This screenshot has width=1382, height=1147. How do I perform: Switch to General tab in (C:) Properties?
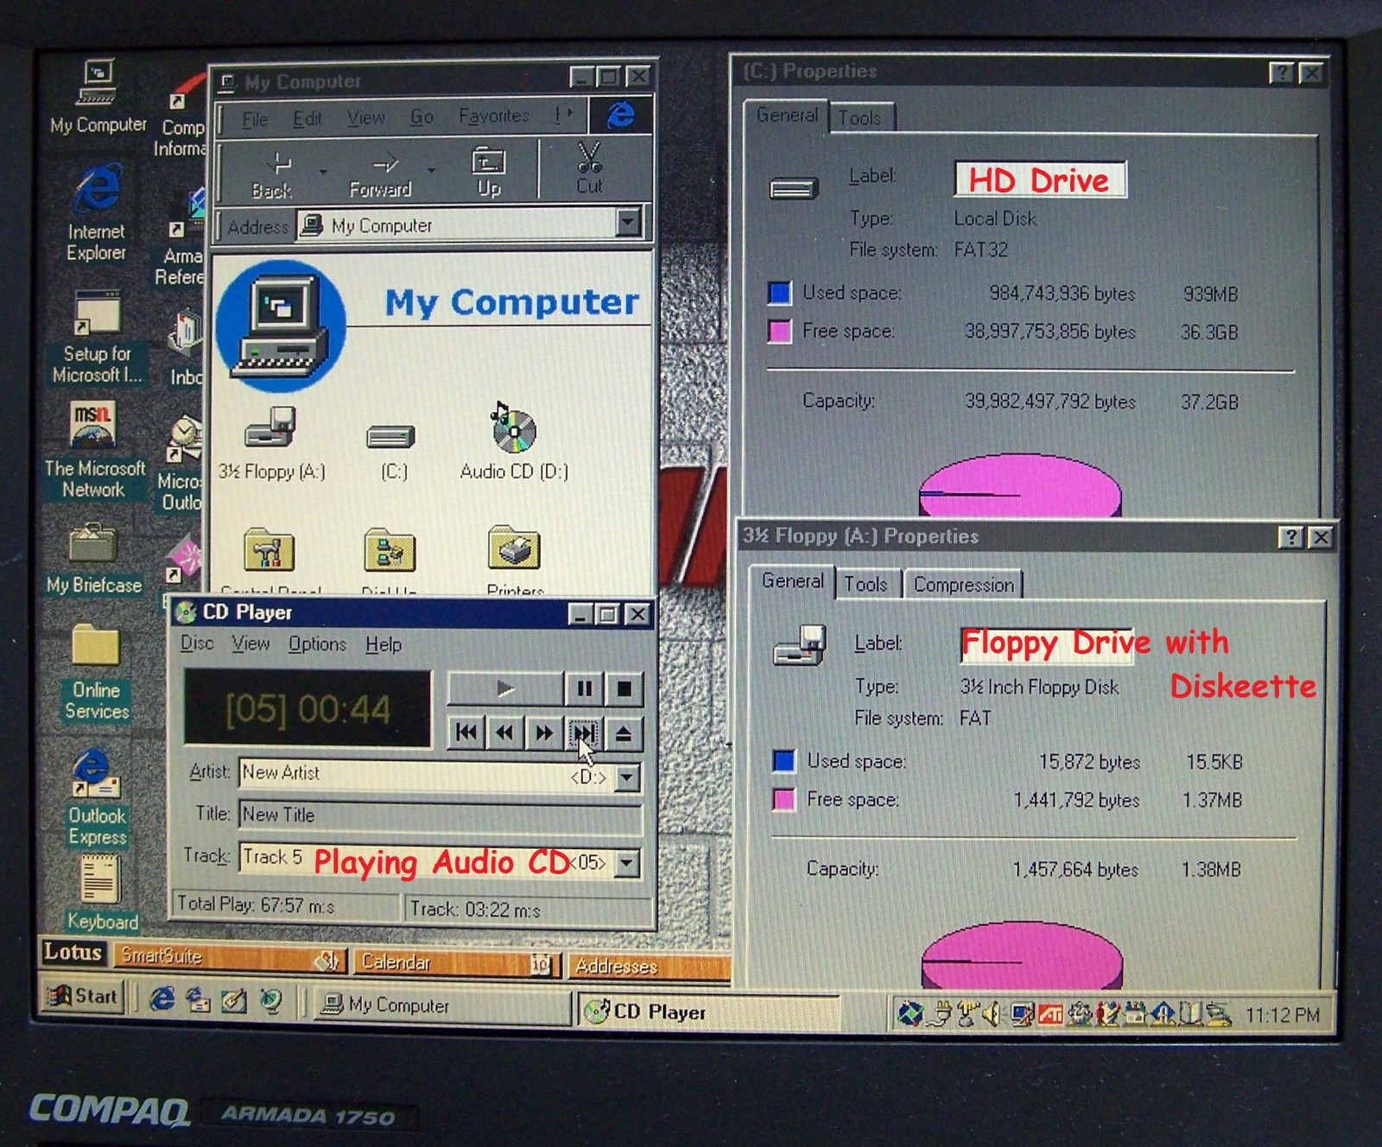click(x=787, y=115)
